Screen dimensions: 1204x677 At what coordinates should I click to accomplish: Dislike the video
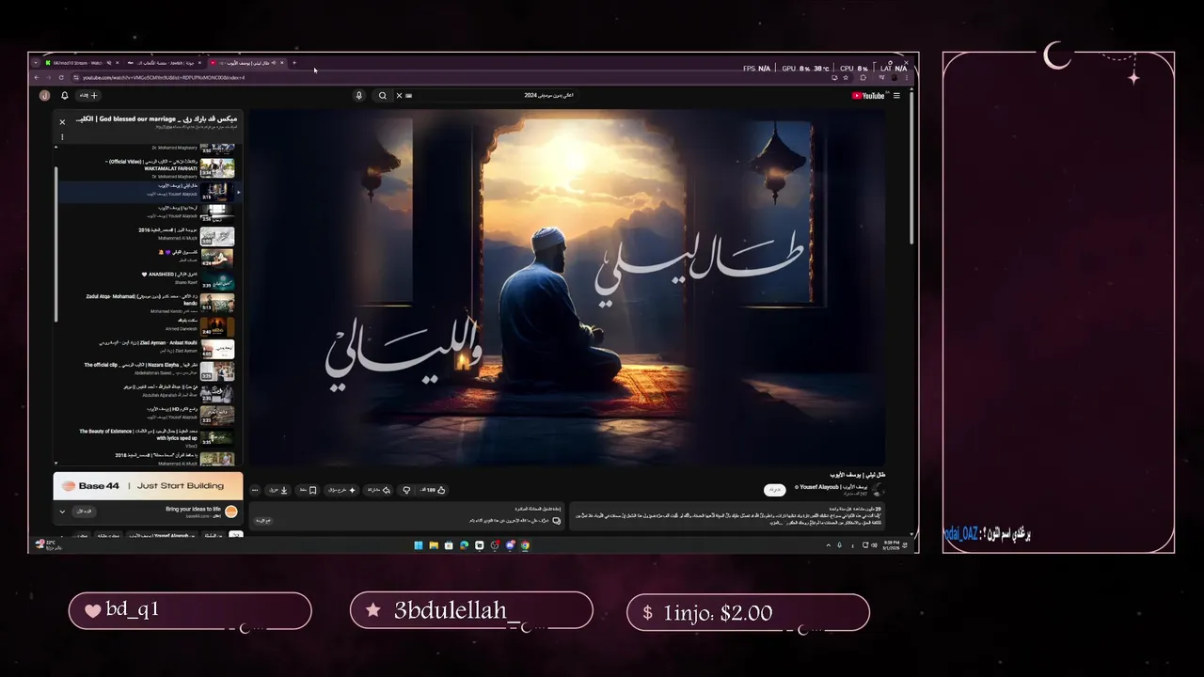click(406, 490)
